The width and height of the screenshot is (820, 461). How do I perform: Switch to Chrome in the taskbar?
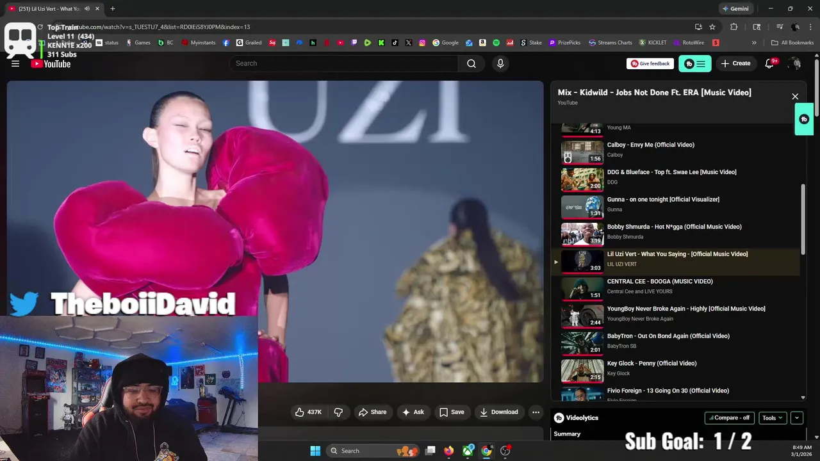[x=487, y=451]
